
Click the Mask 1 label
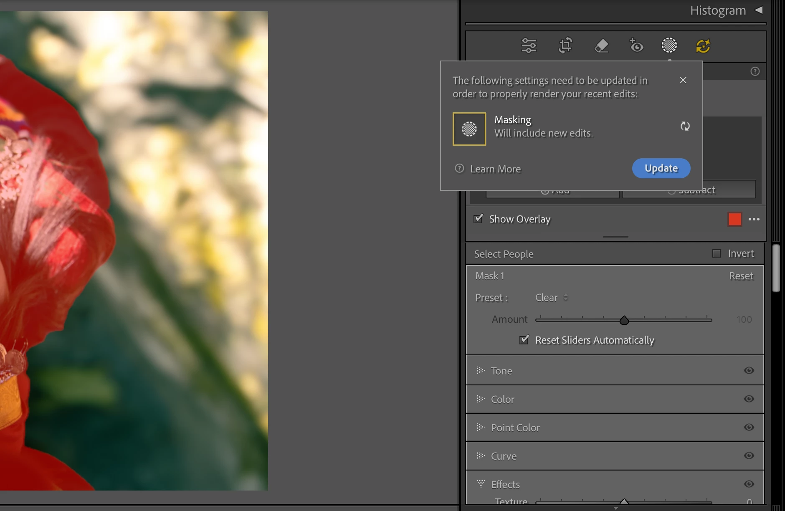pos(490,276)
